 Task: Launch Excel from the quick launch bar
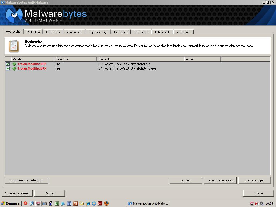click(x=57, y=203)
